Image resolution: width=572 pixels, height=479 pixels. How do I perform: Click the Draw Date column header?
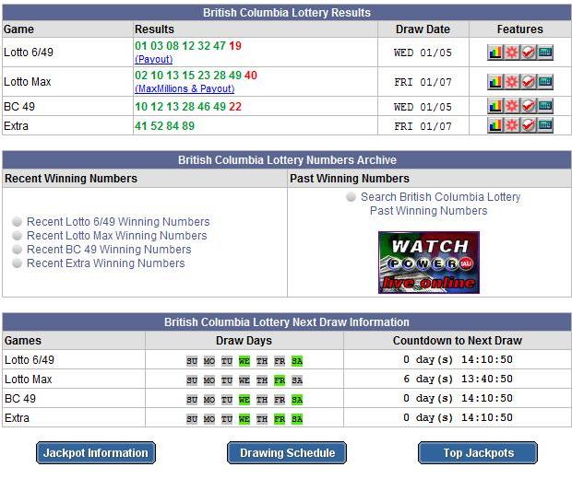(423, 29)
